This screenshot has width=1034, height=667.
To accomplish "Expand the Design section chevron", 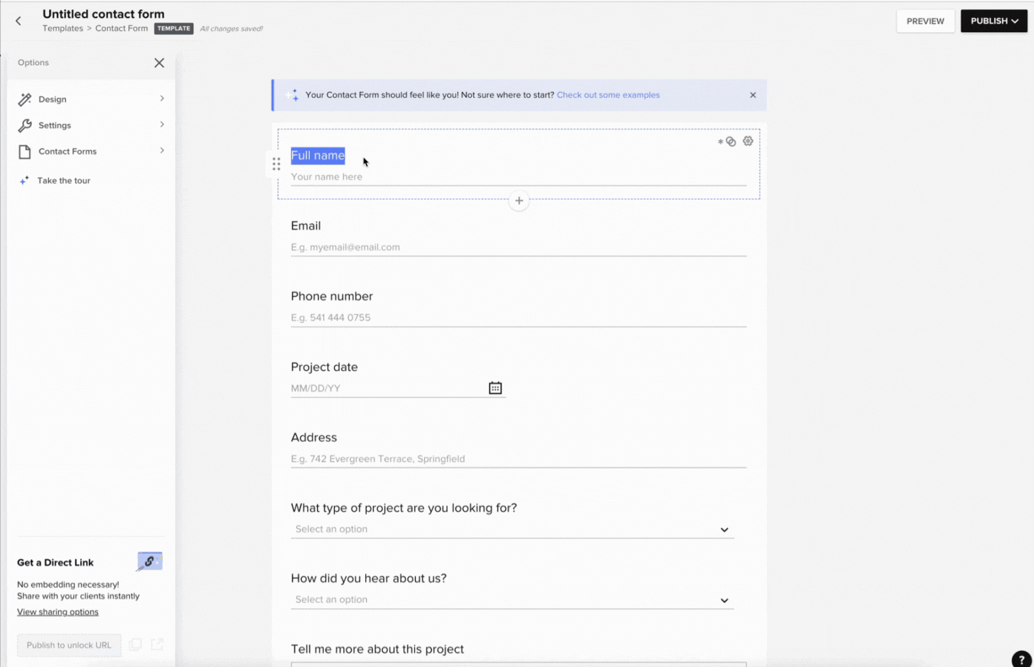I will coord(162,98).
